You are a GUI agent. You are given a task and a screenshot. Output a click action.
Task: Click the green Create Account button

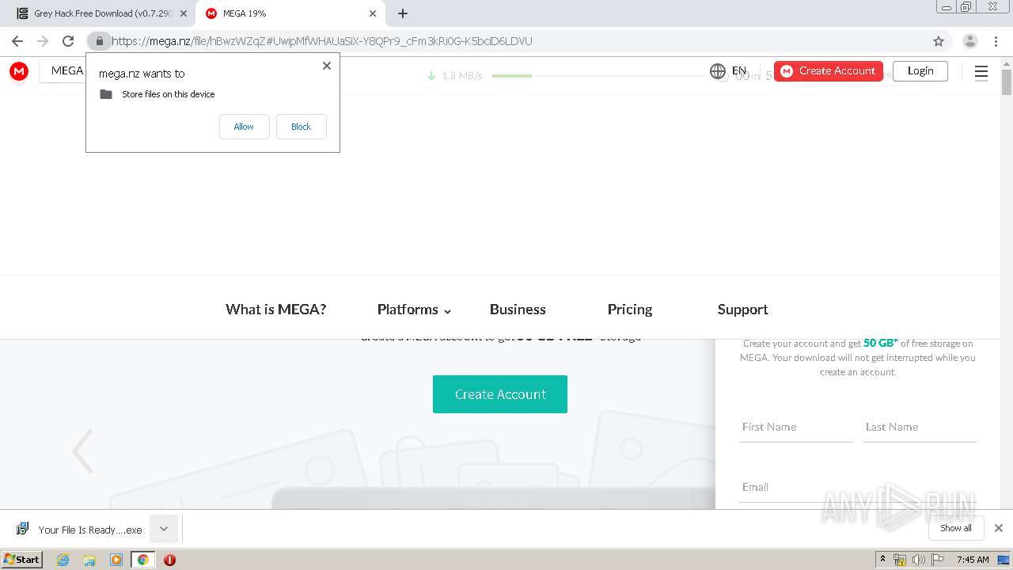tap(499, 394)
